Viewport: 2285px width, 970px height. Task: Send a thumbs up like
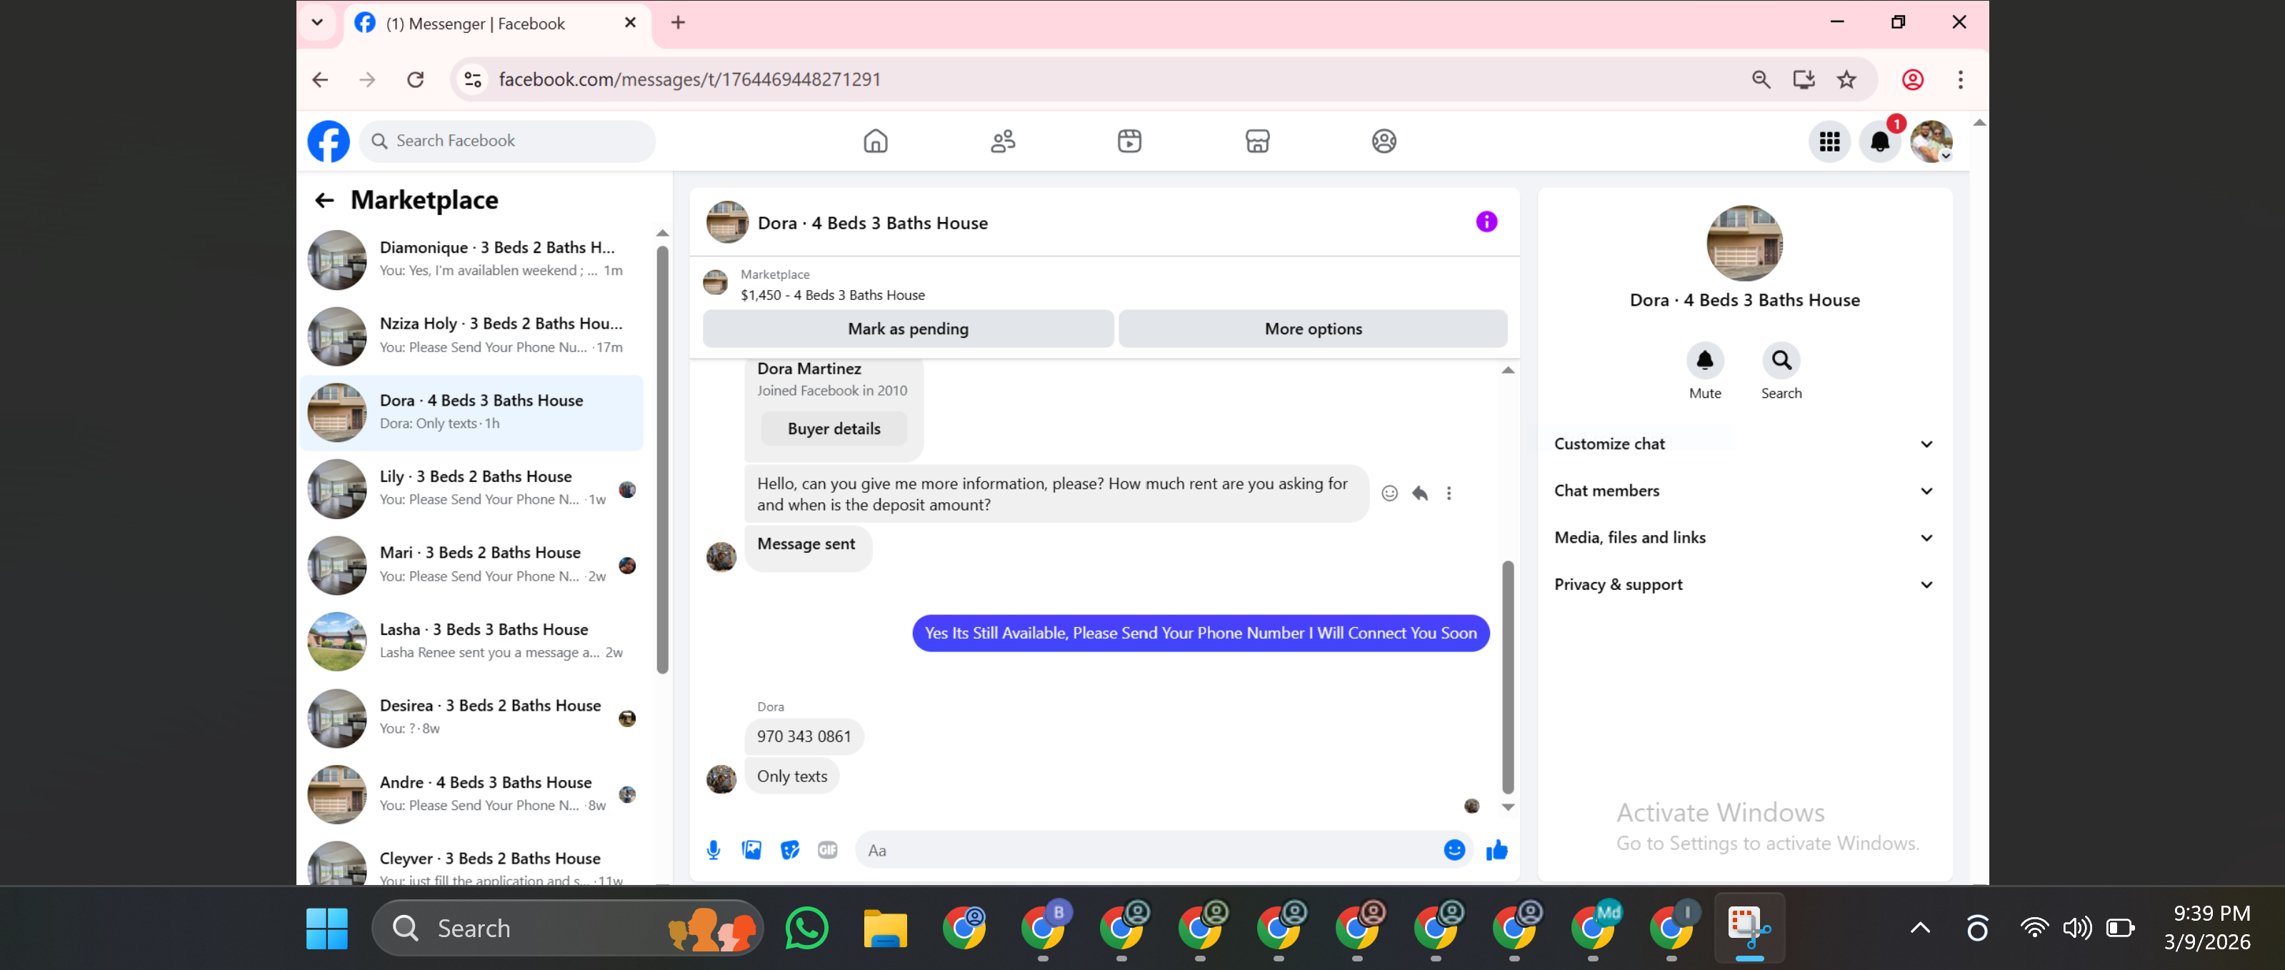pos(1496,850)
